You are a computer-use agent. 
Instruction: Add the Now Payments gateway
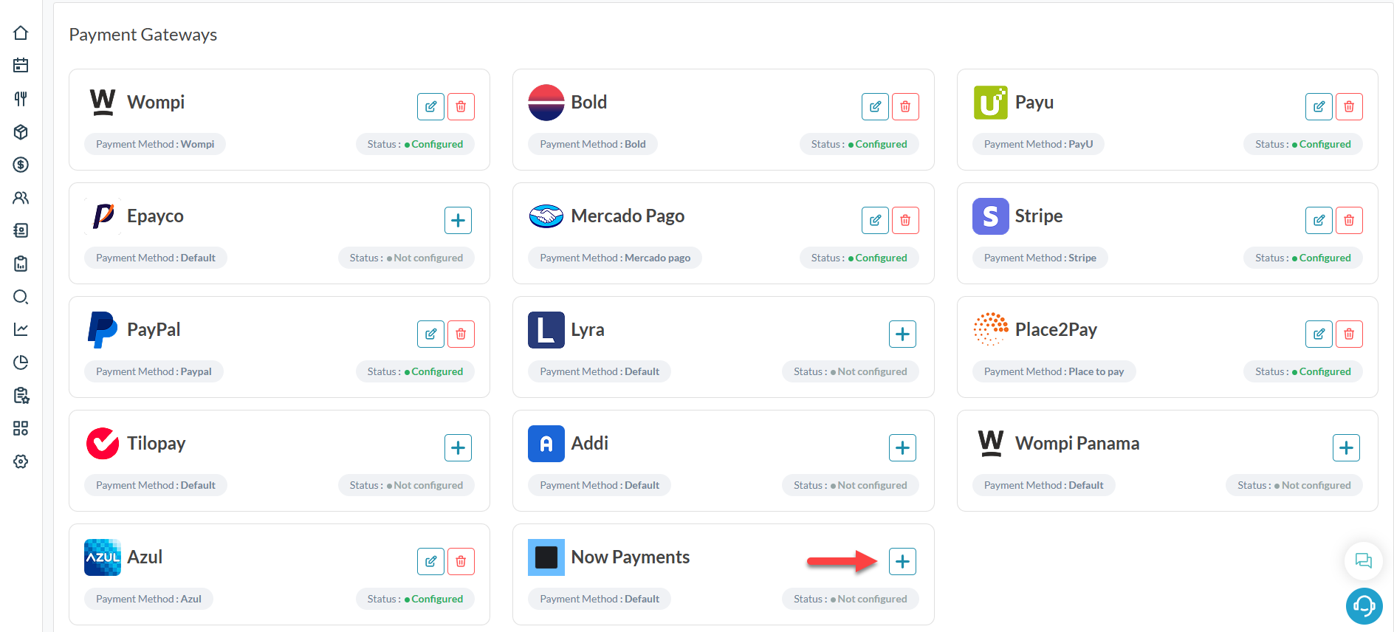pyautogui.click(x=902, y=561)
